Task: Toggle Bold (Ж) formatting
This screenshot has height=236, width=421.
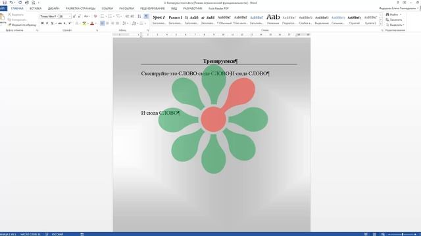Action: coord(42,24)
